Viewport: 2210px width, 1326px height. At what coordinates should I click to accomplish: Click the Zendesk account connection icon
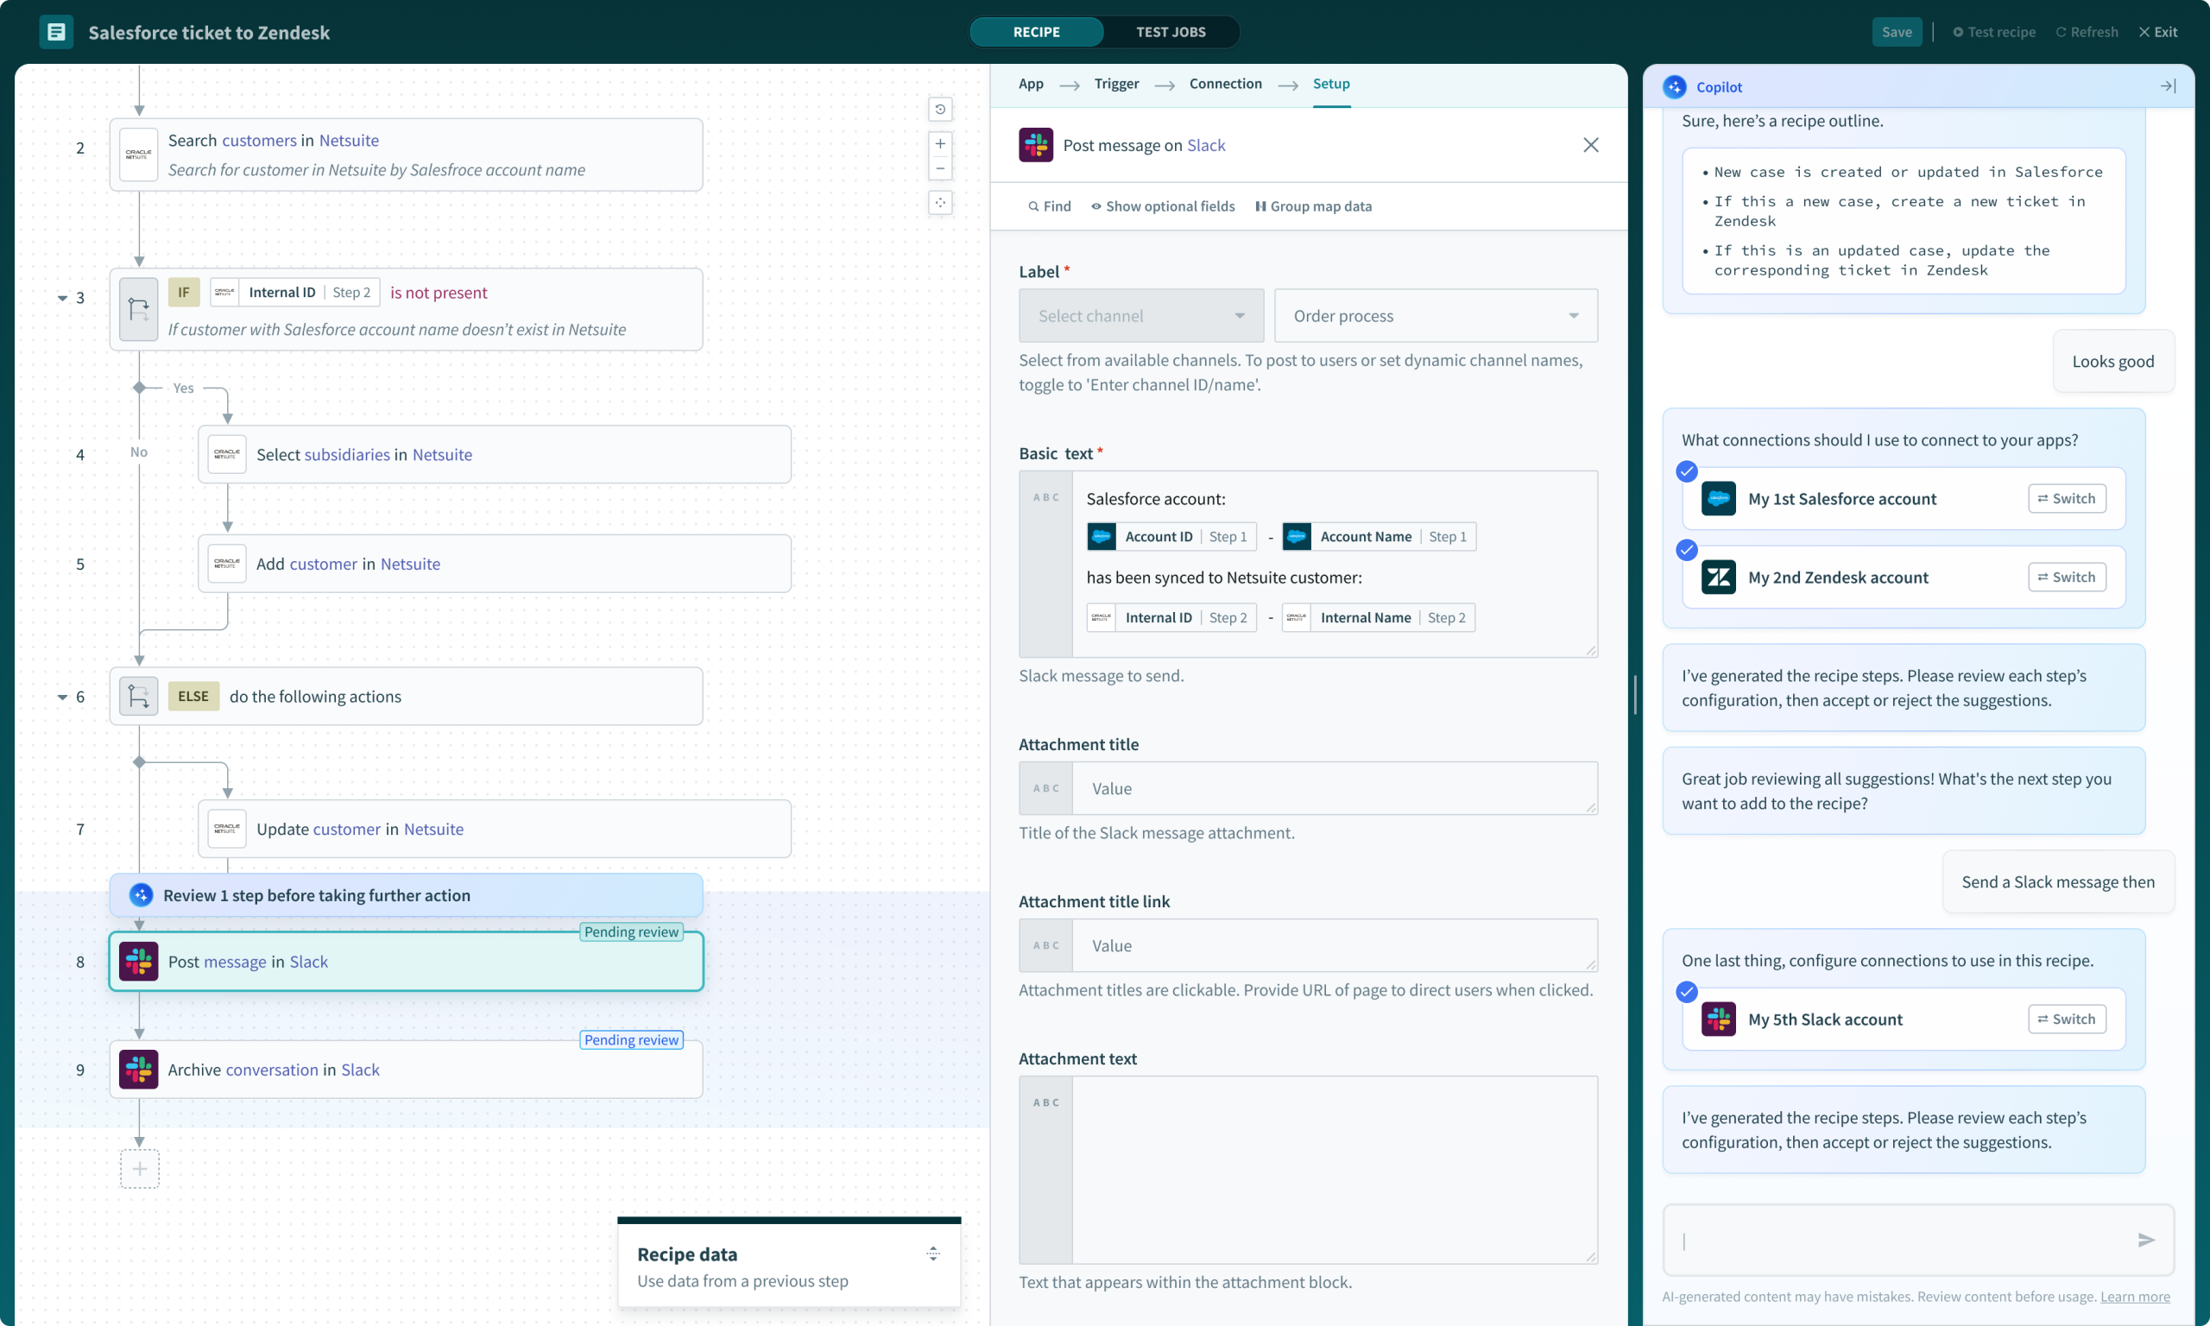[x=1719, y=578]
